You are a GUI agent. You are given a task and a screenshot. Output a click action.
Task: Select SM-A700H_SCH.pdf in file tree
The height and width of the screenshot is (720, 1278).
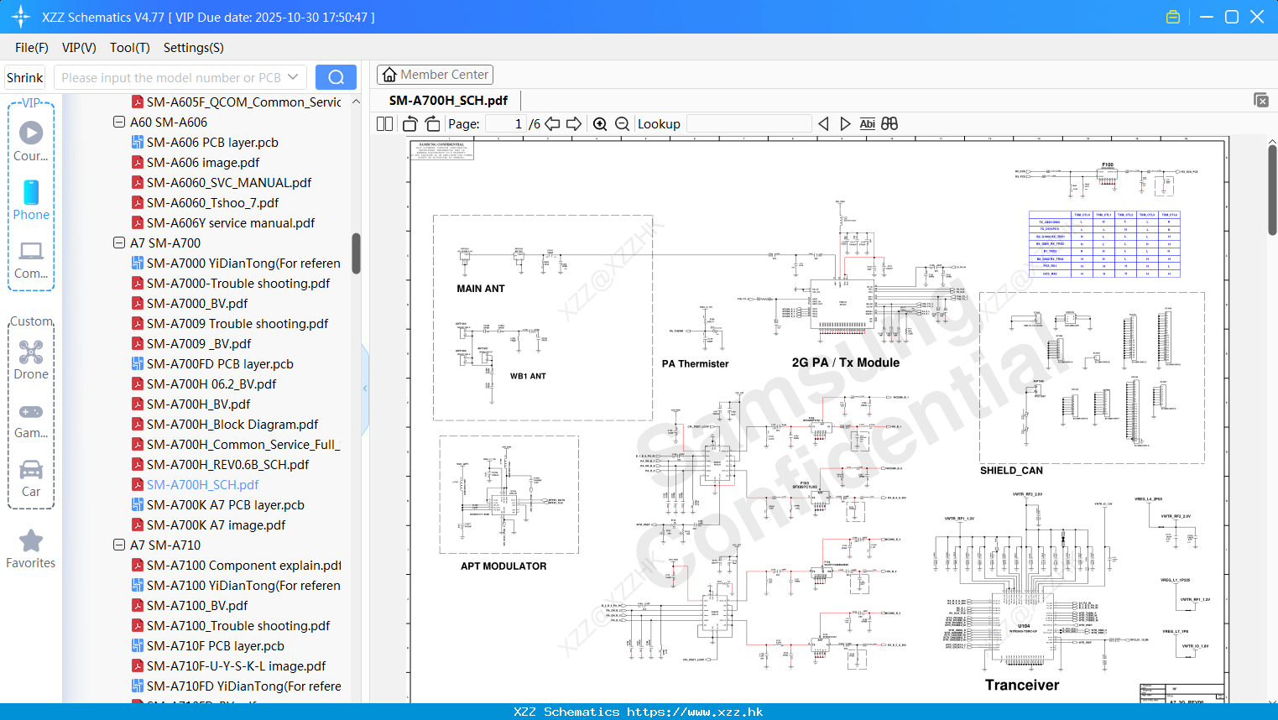pyautogui.click(x=202, y=484)
